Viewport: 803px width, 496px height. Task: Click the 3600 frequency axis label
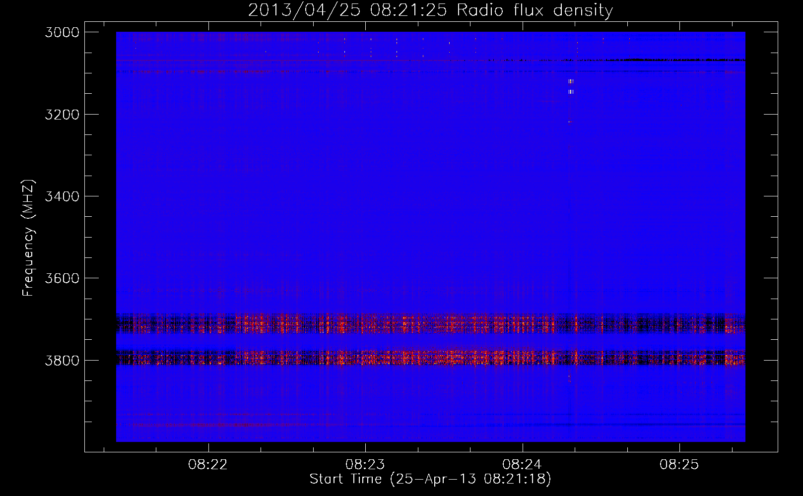(62, 278)
